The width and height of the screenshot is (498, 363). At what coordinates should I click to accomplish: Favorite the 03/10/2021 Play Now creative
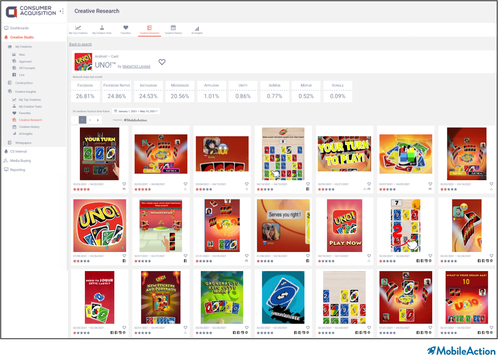pos(369,256)
